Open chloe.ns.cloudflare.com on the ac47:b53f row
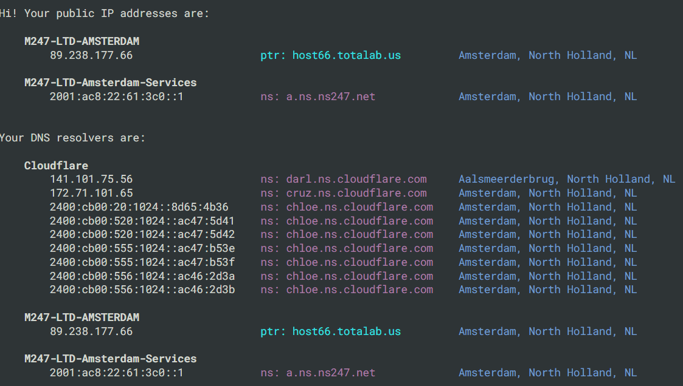This screenshot has height=386, width=683. 347,262
